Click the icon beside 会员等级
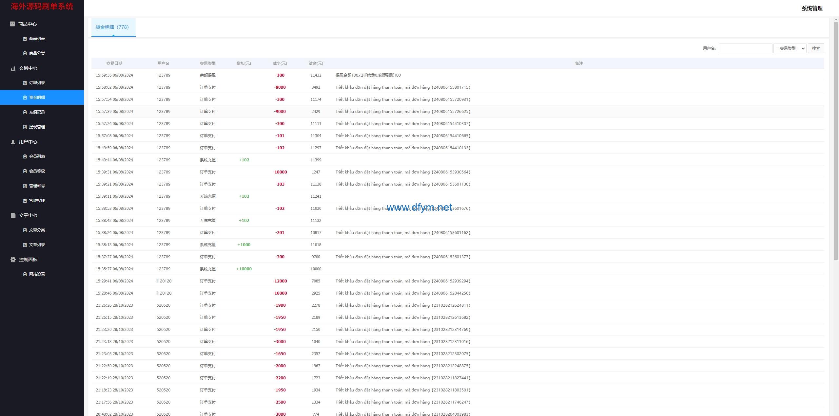839x416 pixels. (x=25, y=171)
